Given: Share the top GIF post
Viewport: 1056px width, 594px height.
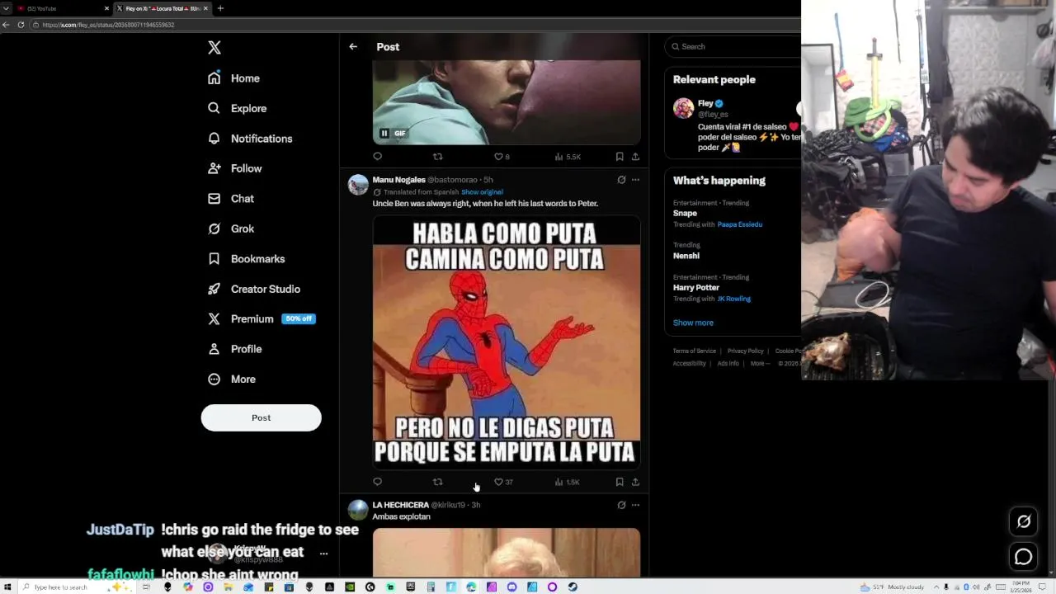Looking at the screenshot, I should pos(635,157).
